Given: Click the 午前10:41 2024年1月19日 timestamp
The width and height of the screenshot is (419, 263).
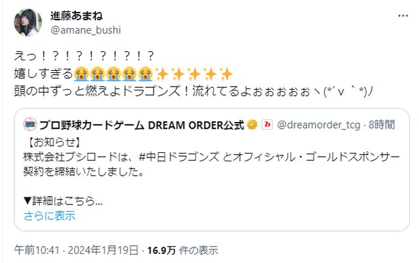Looking at the screenshot, I should [77, 251].
